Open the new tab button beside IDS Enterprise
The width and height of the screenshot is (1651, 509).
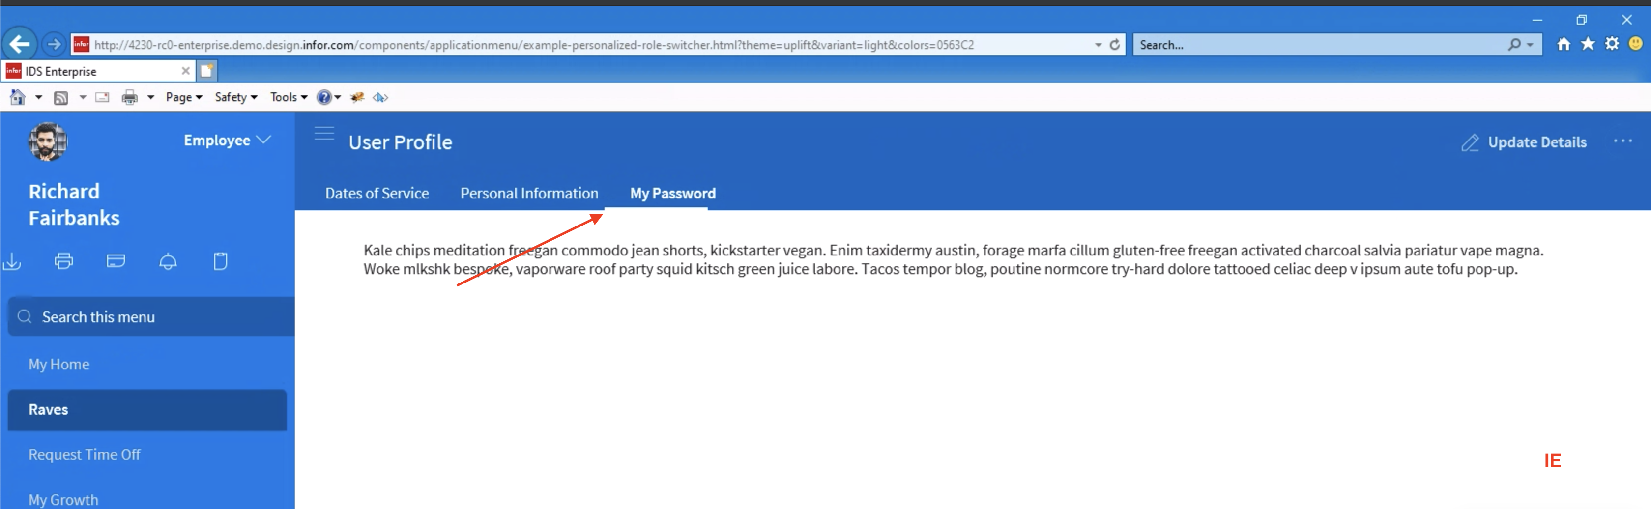(x=206, y=70)
